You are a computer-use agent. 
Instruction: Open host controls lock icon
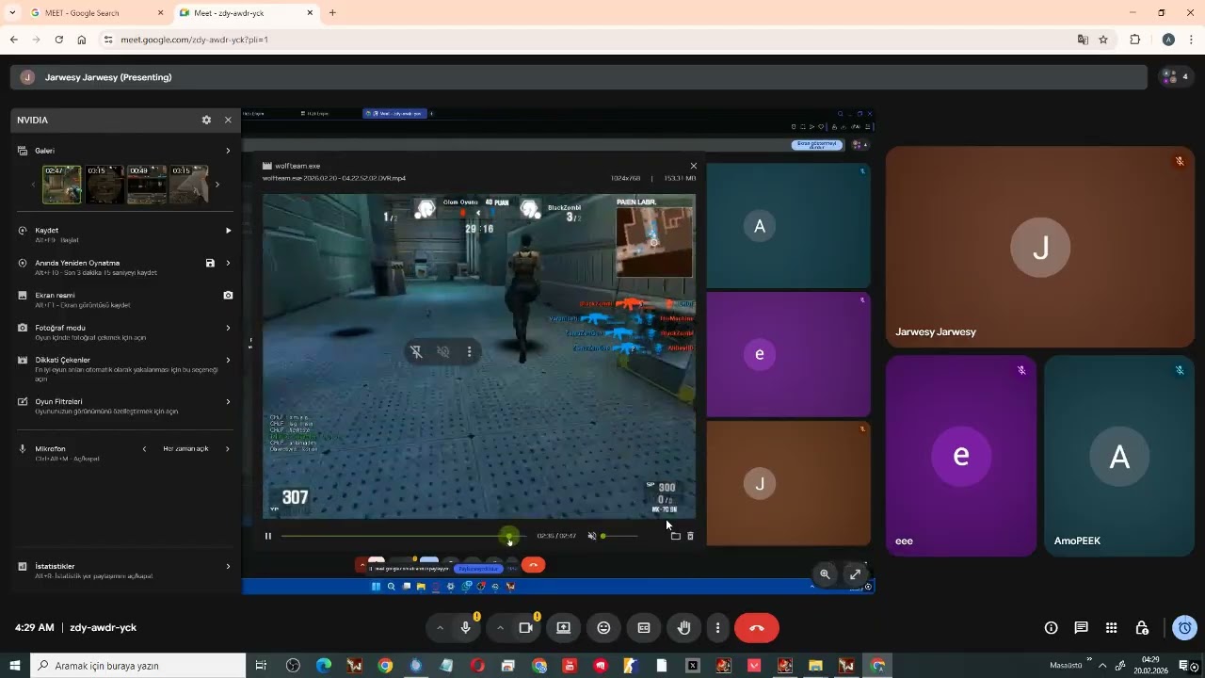[1142, 628]
